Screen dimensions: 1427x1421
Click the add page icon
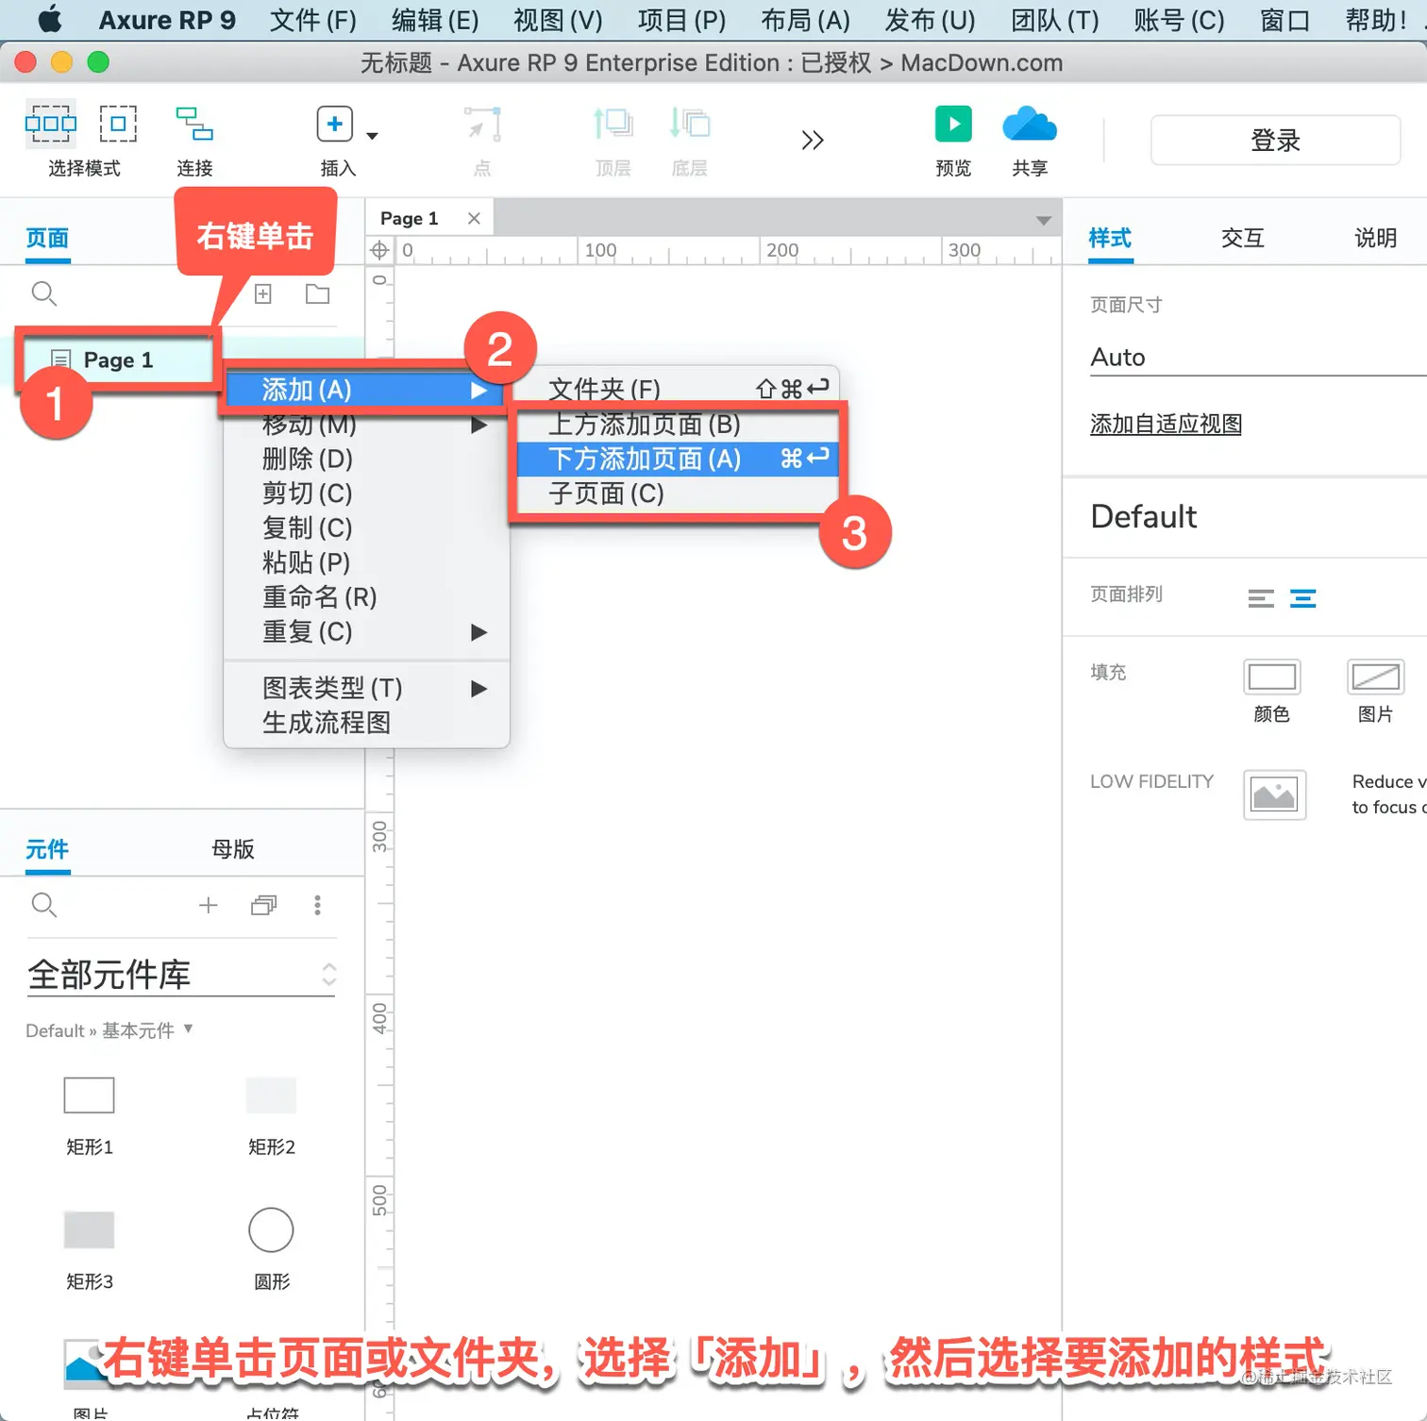(x=263, y=294)
